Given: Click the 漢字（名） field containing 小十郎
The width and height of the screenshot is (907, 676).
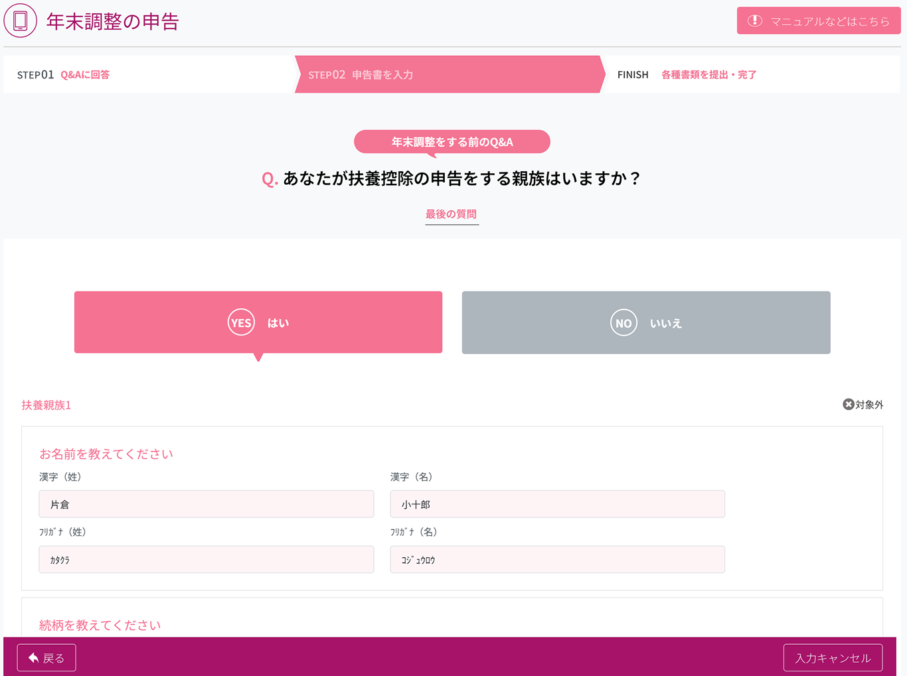Looking at the screenshot, I should tap(557, 504).
